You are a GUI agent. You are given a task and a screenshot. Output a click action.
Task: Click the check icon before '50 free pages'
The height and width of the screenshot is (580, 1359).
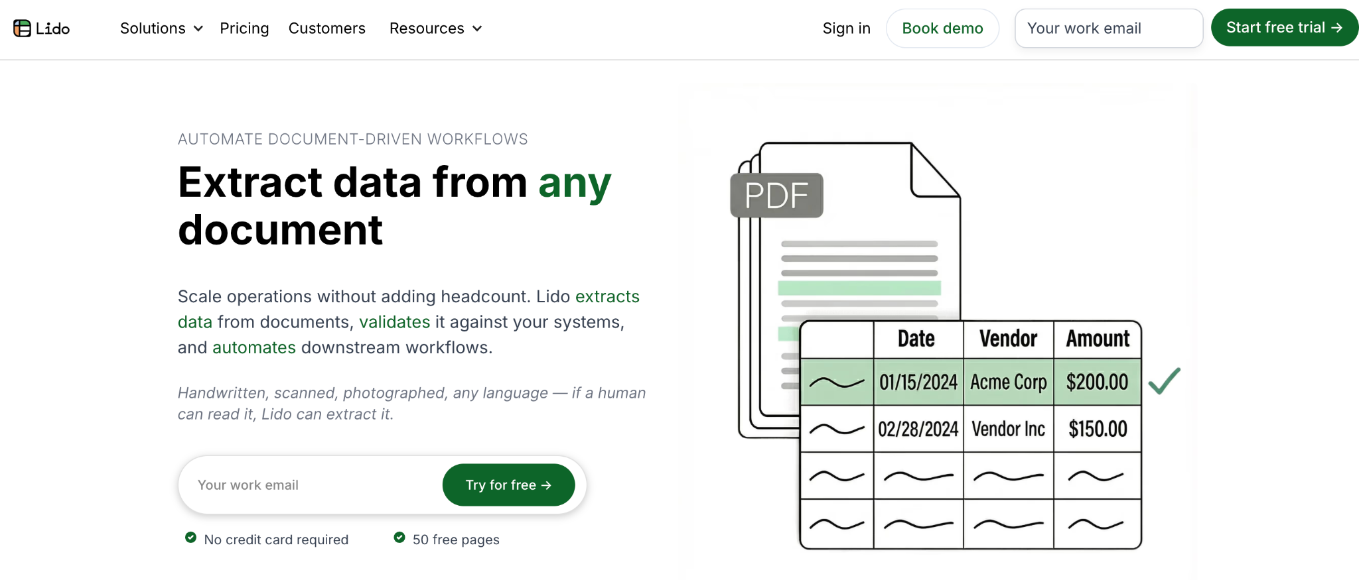[399, 538]
